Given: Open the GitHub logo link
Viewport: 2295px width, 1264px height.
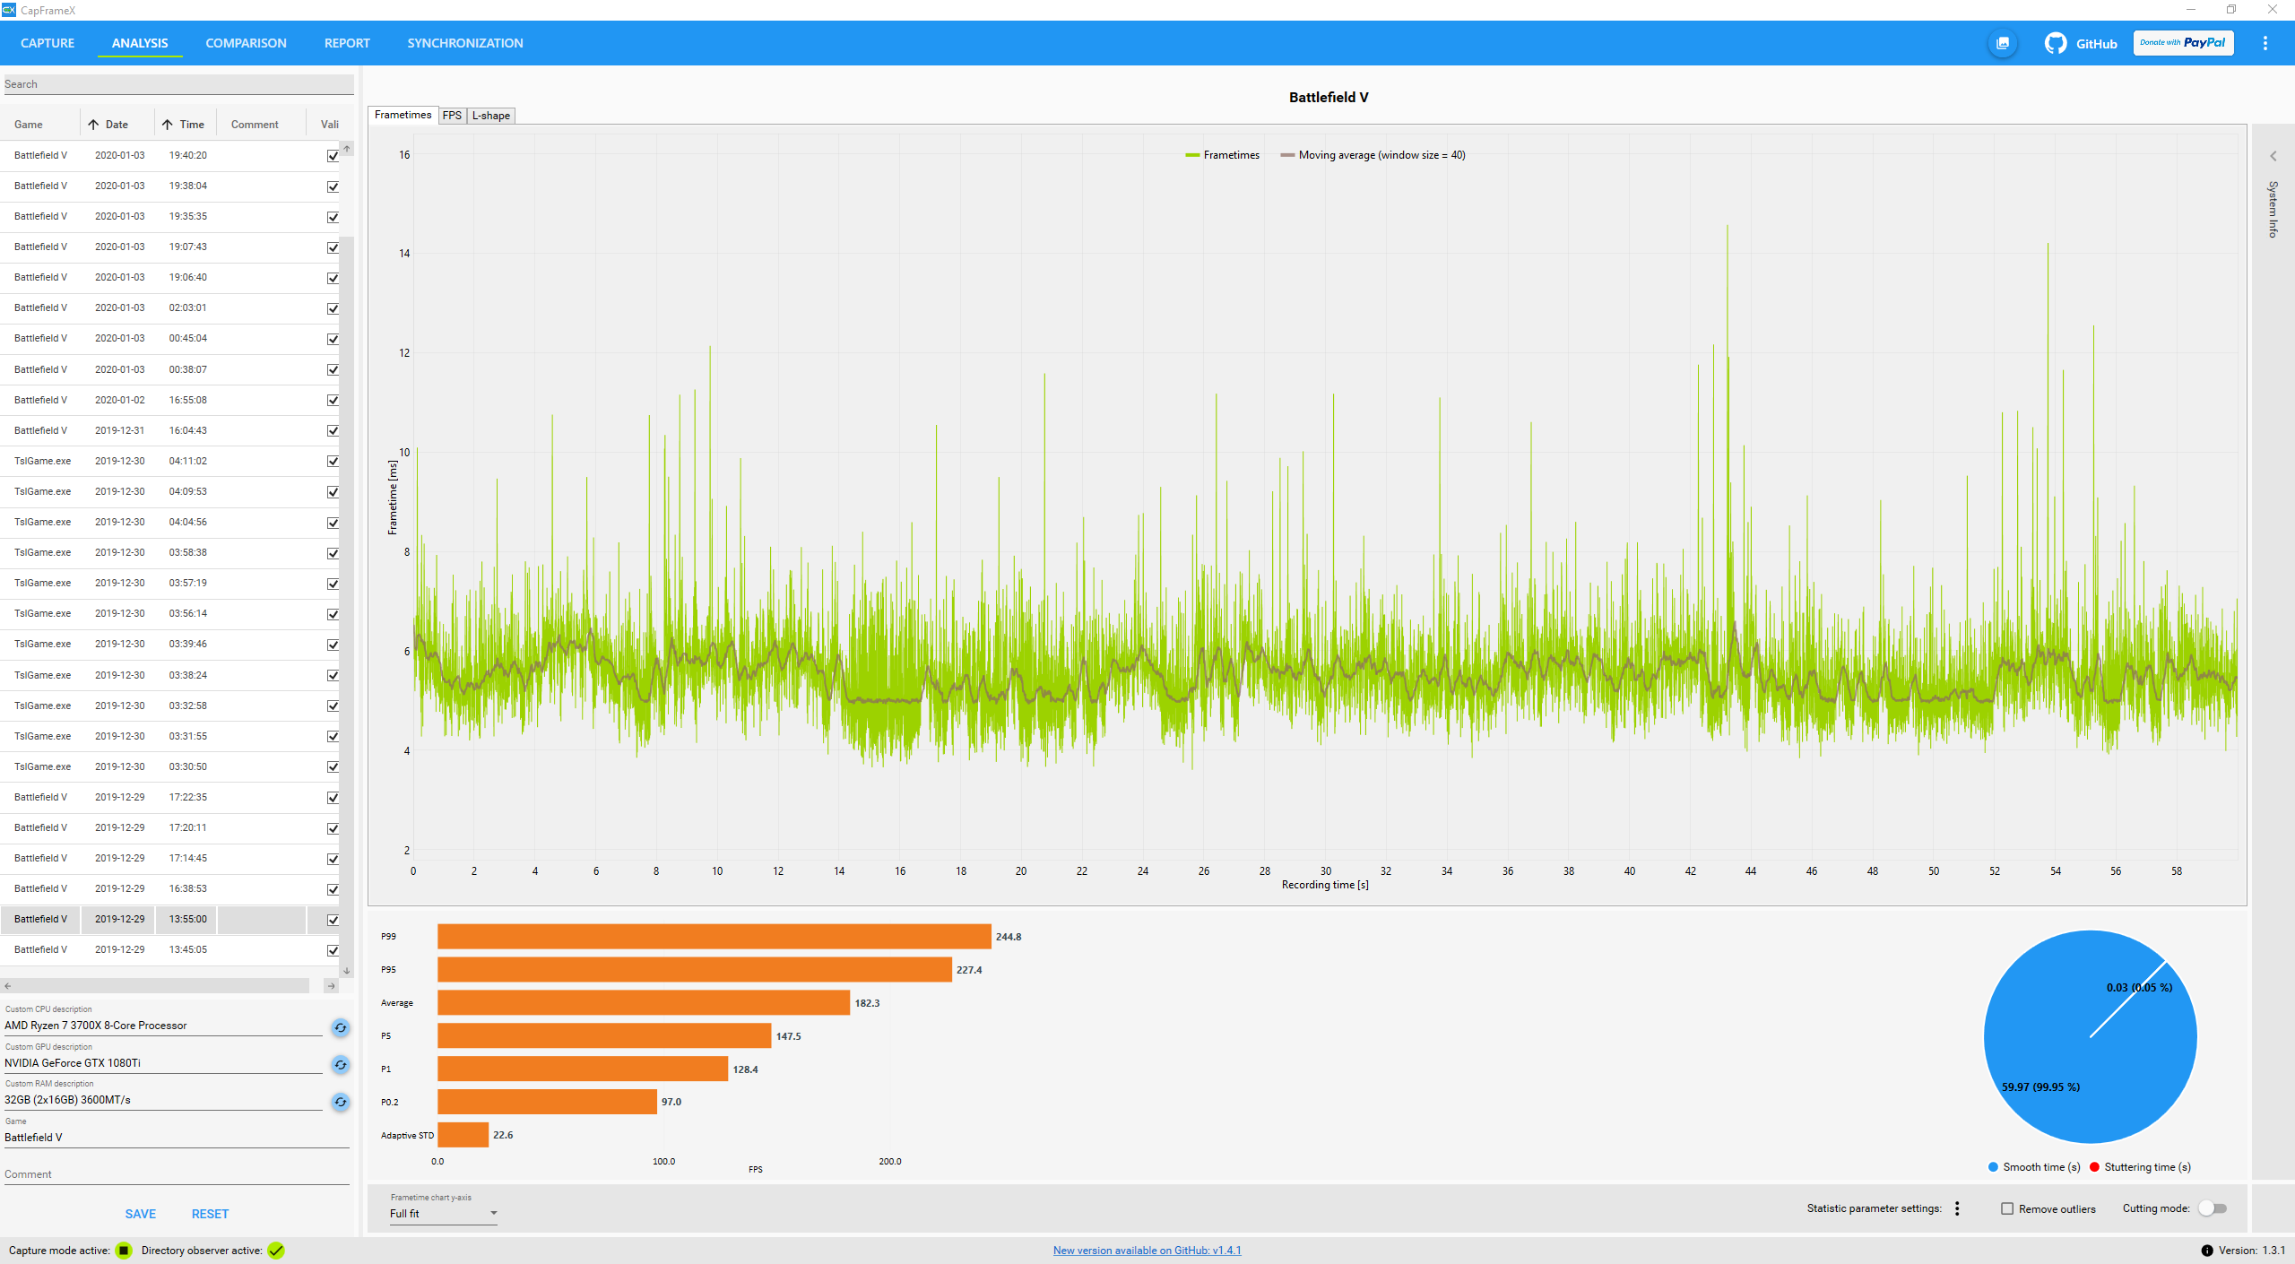Looking at the screenshot, I should (x=2056, y=43).
